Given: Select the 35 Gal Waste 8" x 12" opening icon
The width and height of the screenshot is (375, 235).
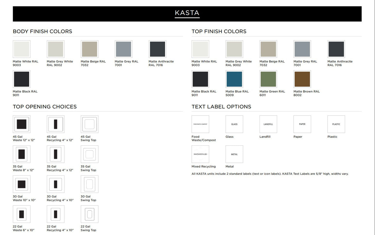Looking at the screenshot, I should [x=22, y=154].
